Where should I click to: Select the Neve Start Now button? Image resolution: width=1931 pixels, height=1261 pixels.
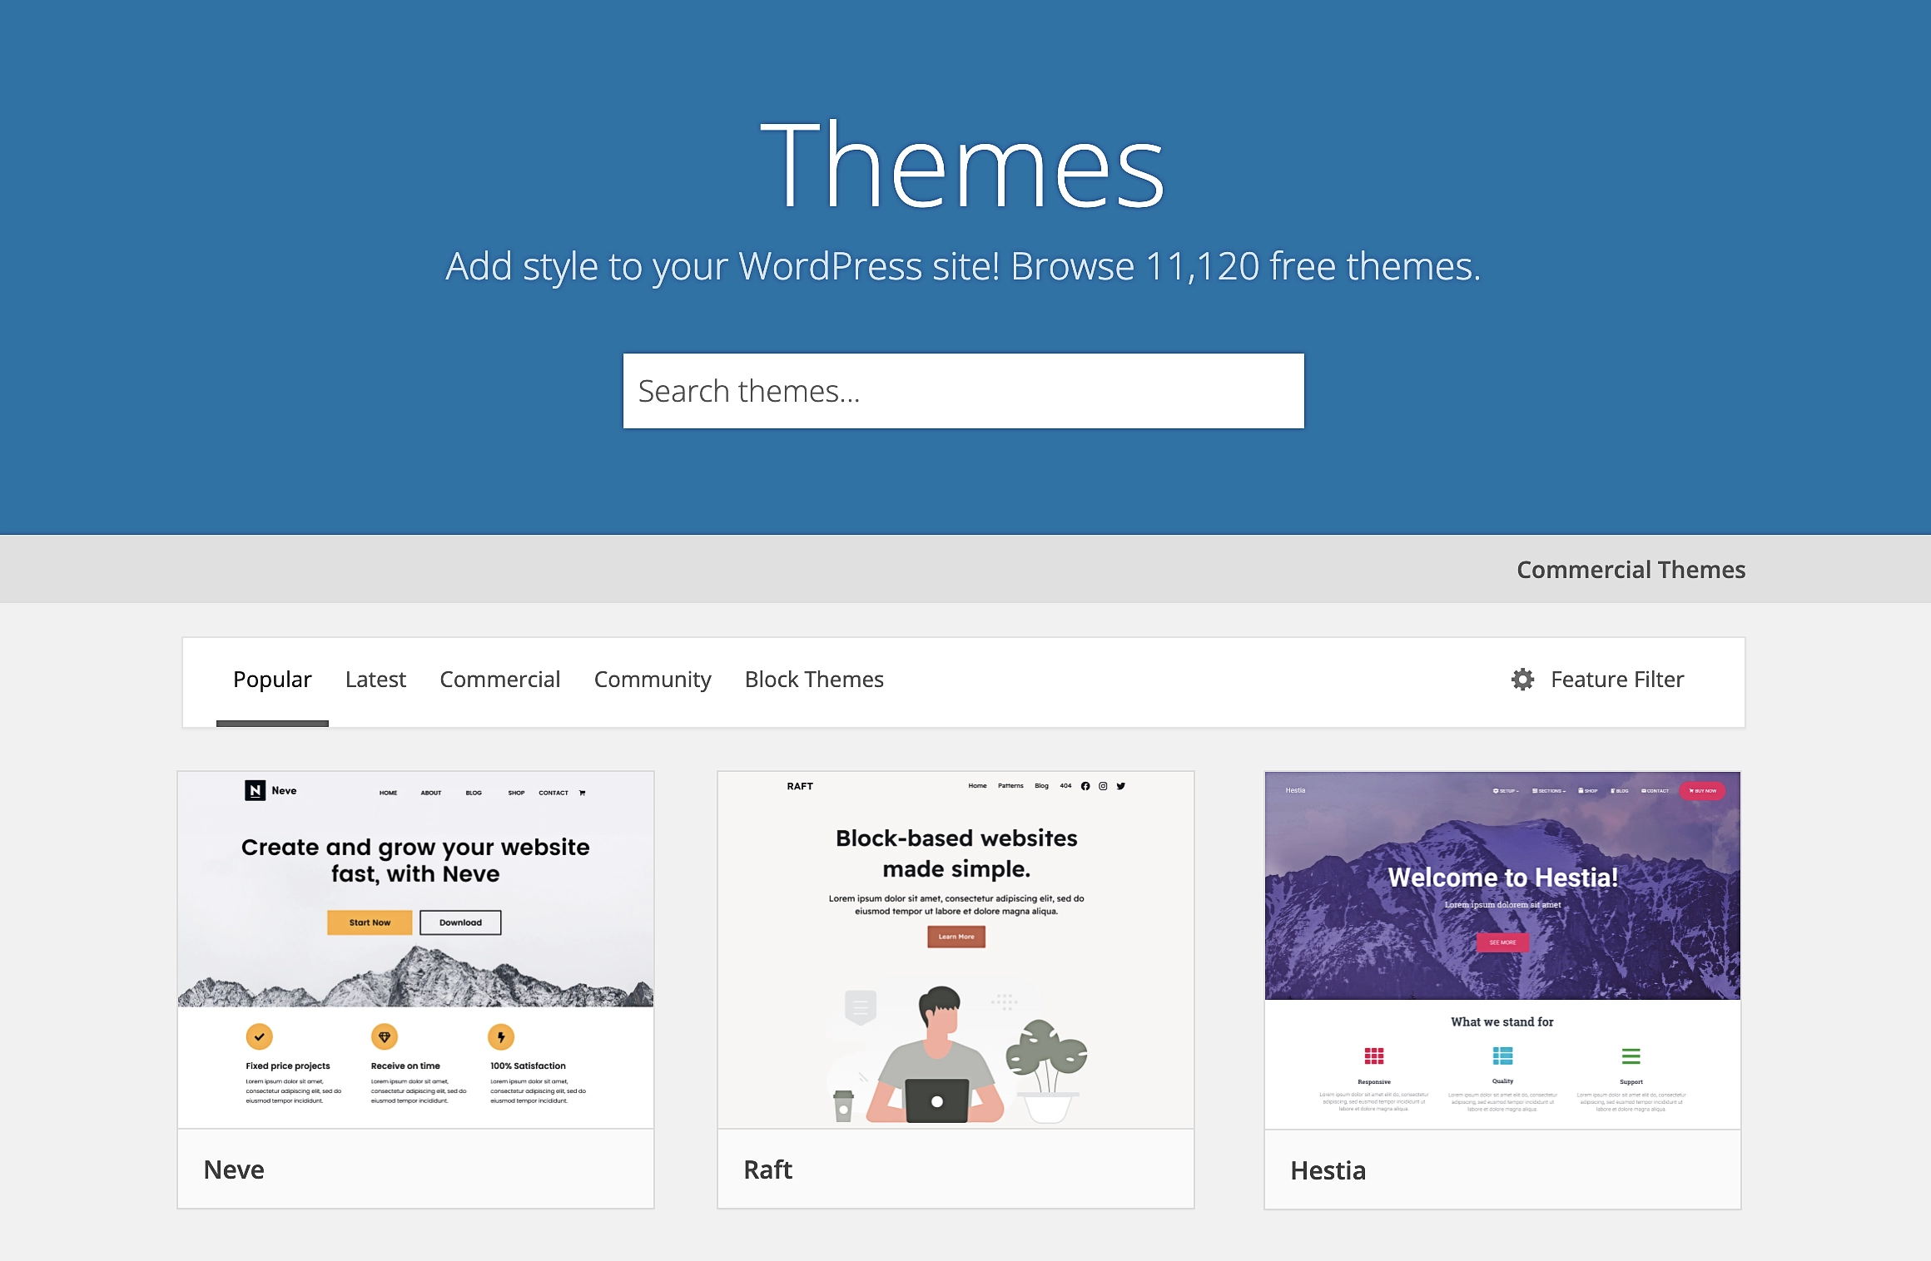369,923
